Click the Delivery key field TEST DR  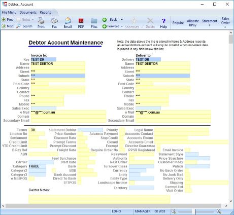(x=148, y=59)
